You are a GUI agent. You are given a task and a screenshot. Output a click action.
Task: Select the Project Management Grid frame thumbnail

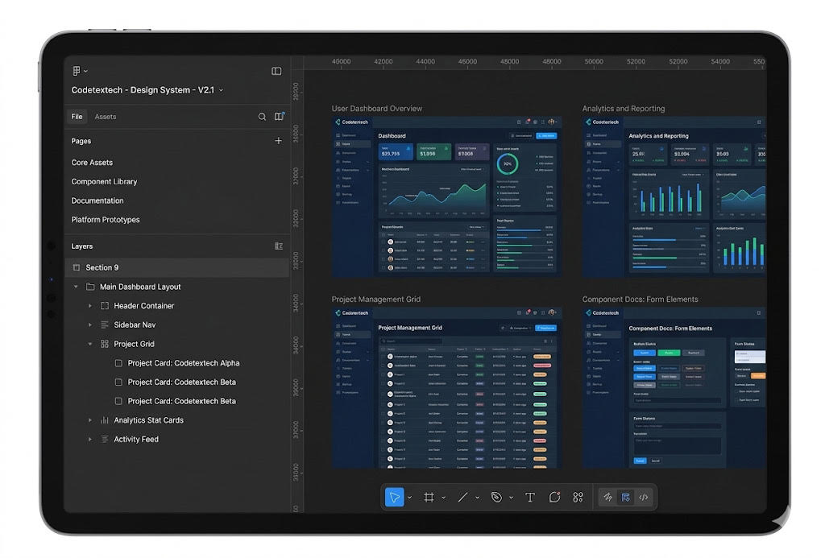coord(446,387)
